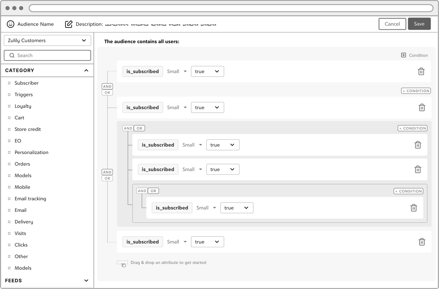The width and height of the screenshot is (439, 289).
Task: Grab the dotted handle beside Subscriber
Action: [x=9, y=83]
